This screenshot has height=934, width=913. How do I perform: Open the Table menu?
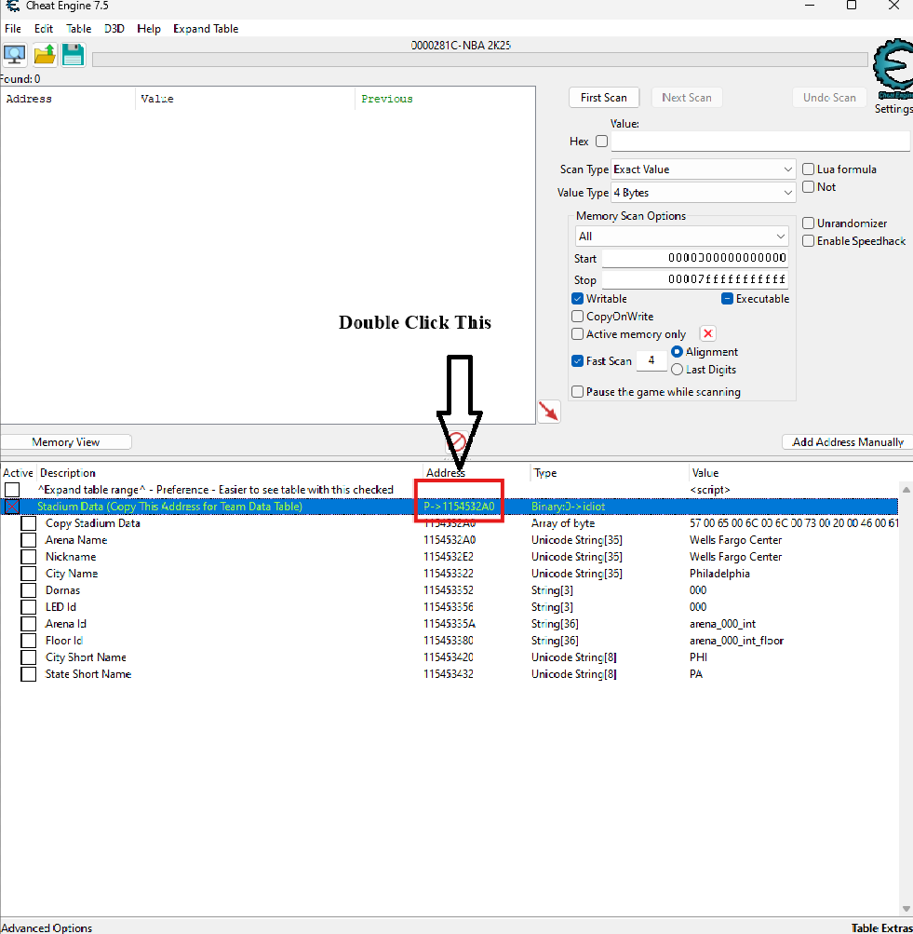[78, 29]
